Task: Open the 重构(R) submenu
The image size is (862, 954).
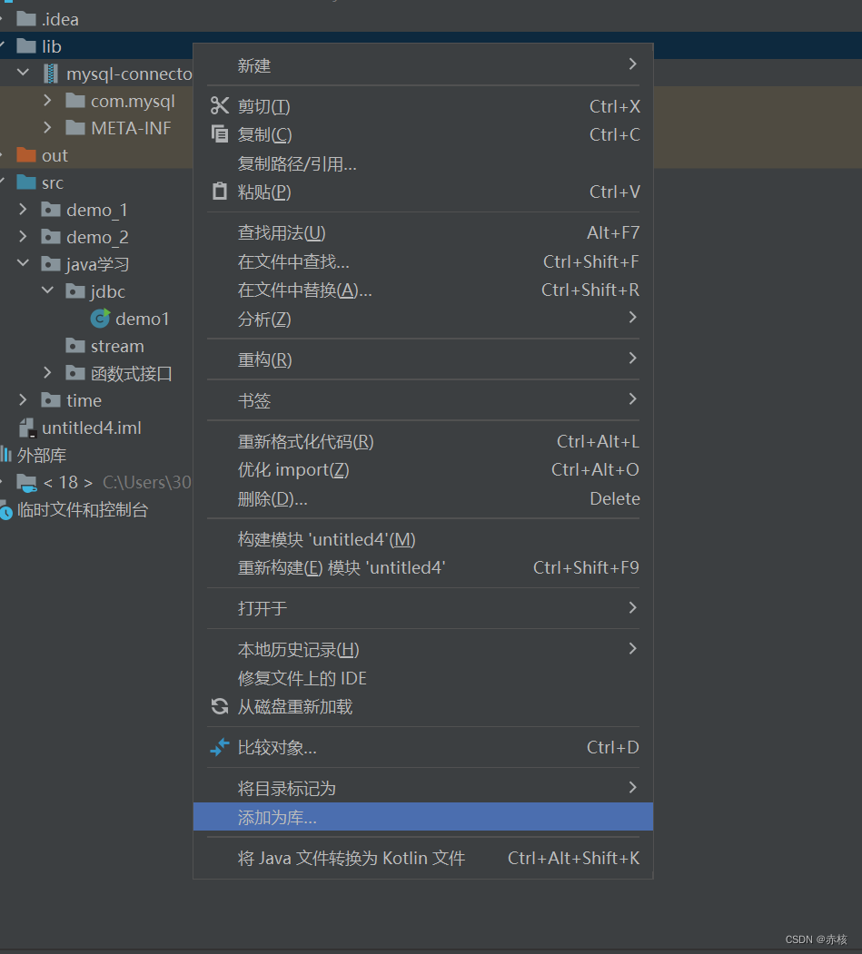Action: pos(423,359)
